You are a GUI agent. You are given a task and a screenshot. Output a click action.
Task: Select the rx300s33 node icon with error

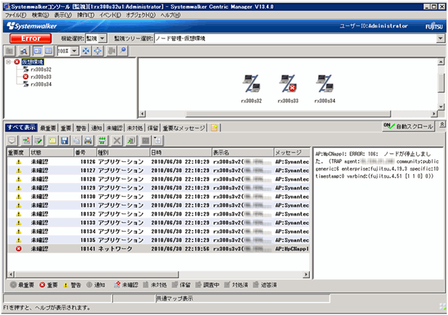(288, 83)
